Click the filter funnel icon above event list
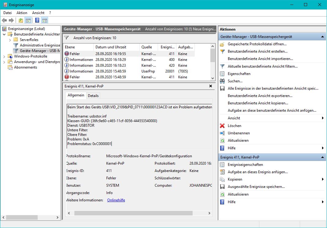 pyautogui.click(x=66, y=38)
